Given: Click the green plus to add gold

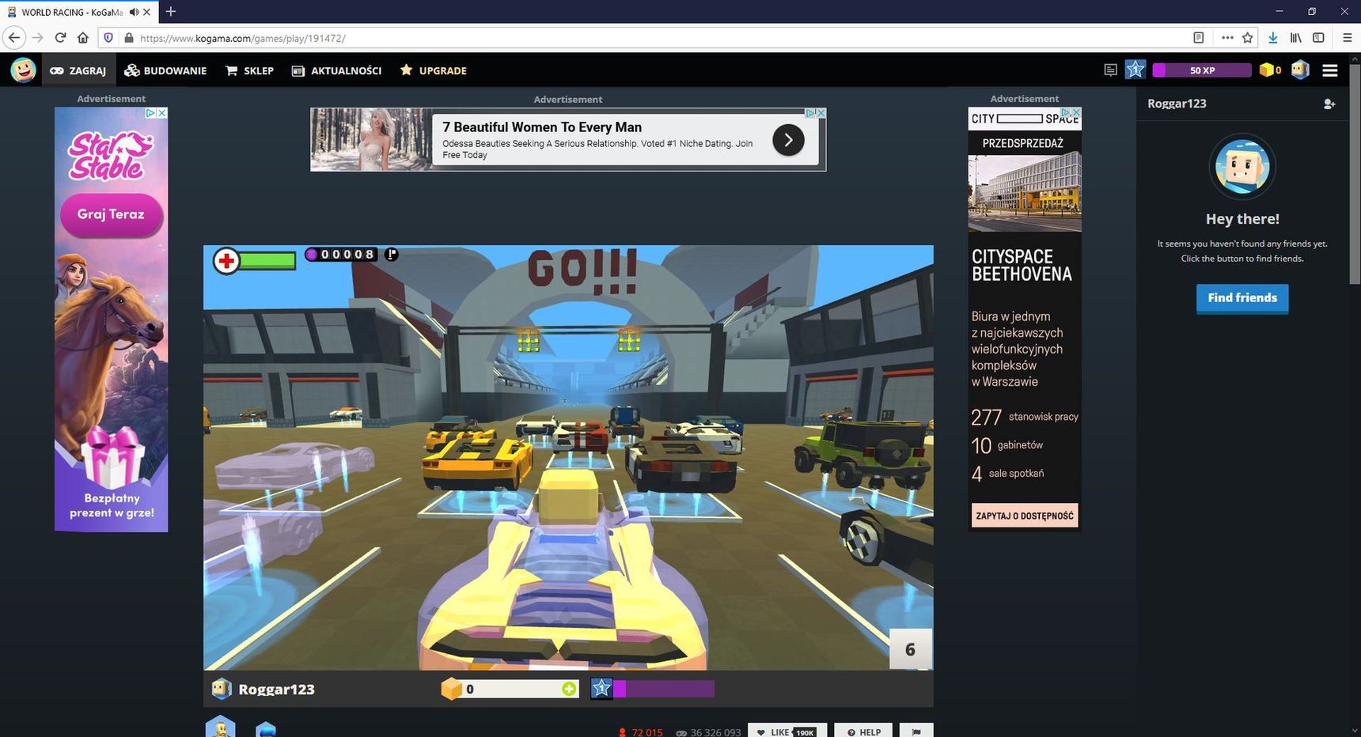Looking at the screenshot, I should click(569, 689).
